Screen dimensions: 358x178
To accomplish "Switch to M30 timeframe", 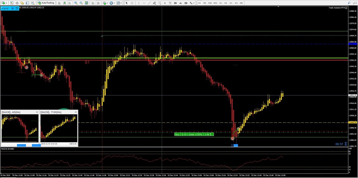I will (215, 3).
